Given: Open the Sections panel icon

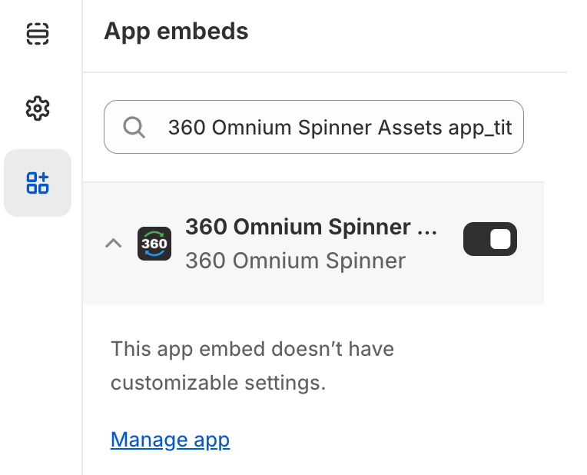Looking at the screenshot, I should pos(38,34).
